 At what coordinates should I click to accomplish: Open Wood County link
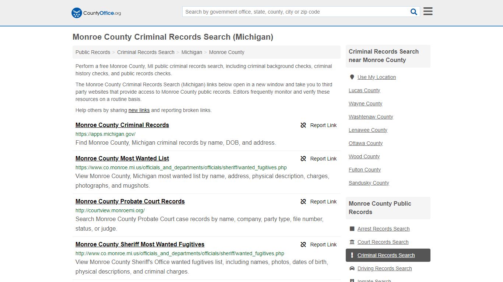tap(364, 156)
